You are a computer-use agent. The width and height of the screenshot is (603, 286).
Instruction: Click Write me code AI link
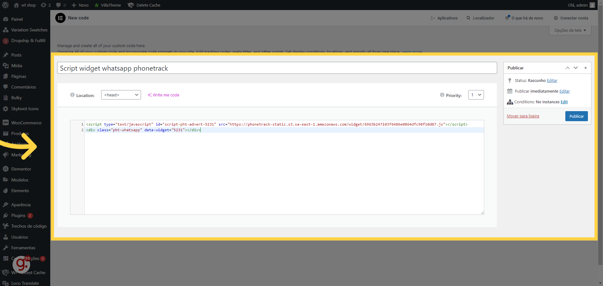164,95
